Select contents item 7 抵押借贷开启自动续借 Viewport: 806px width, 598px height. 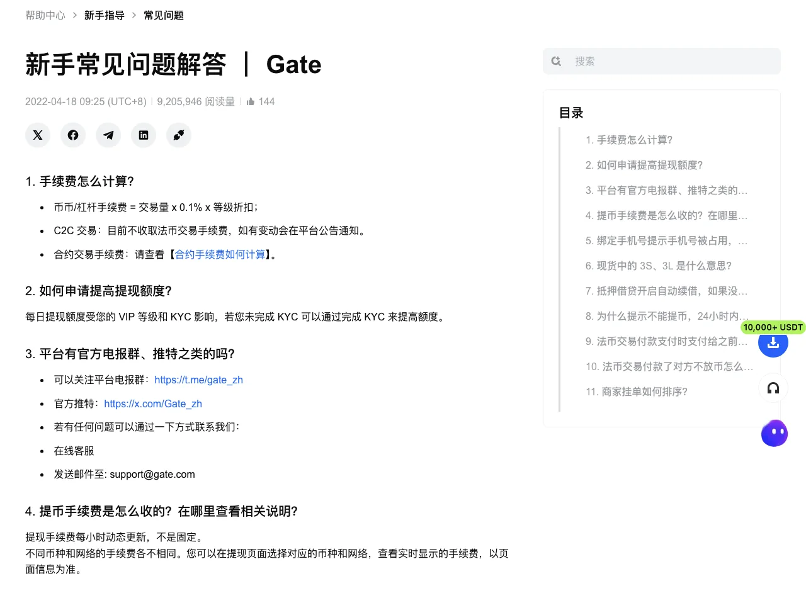(x=667, y=291)
